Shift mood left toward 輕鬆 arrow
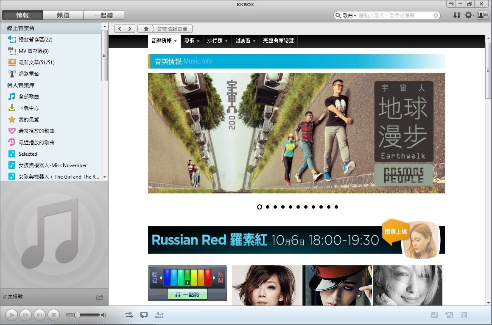The height and width of the screenshot is (325, 492). (x=161, y=278)
